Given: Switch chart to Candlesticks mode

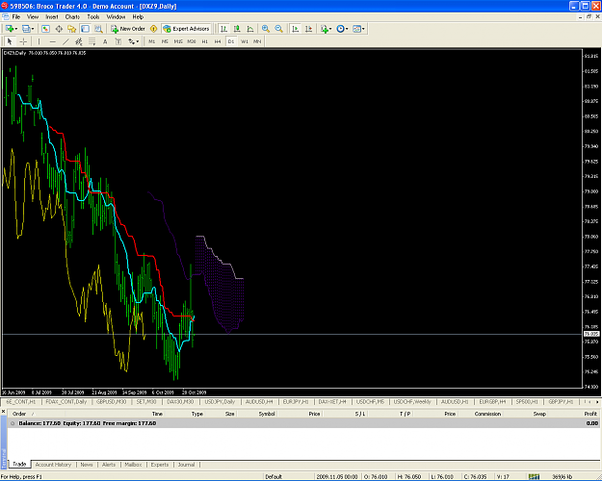Looking at the screenshot, I should click(x=237, y=29).
